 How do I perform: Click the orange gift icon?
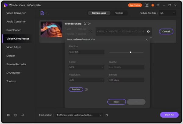coord(152,5)
